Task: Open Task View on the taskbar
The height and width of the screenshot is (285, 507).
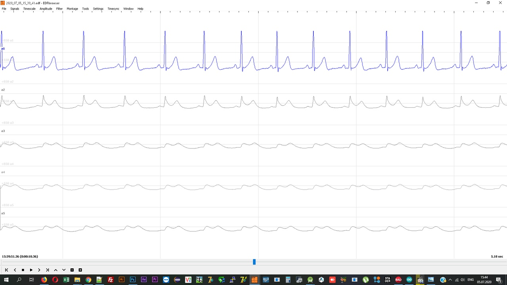Action: [x=32, y=280]
